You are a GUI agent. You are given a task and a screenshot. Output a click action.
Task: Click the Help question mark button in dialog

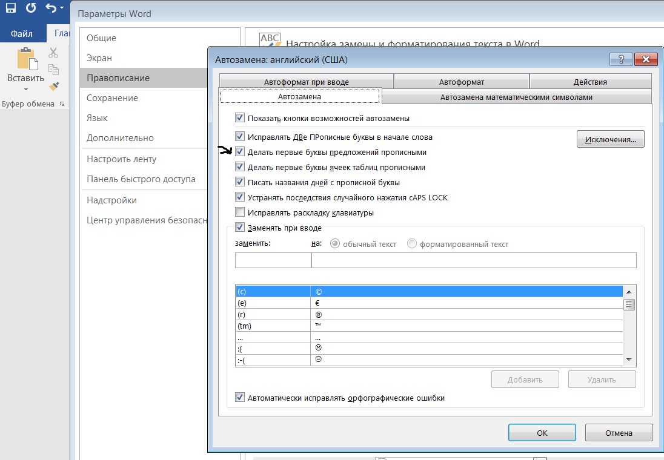click(x=621, y=59)
